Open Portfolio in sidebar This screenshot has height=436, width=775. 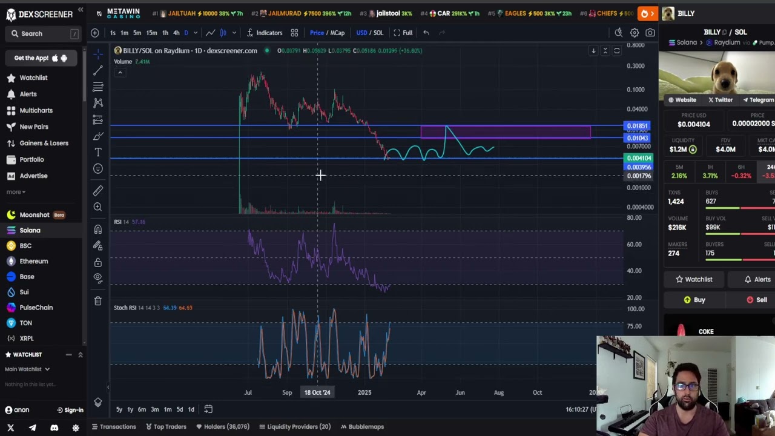click(31, 159)
